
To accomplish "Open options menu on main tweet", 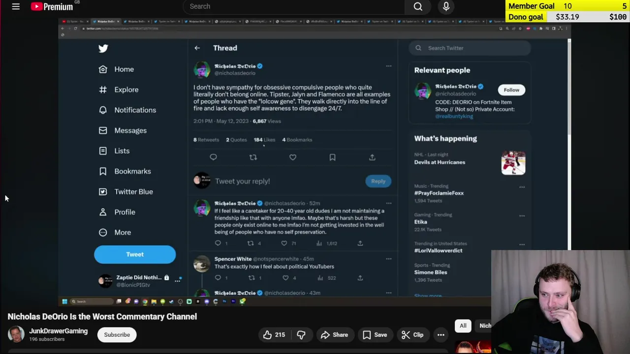I will pyautogui.click(x=388, y=66).
